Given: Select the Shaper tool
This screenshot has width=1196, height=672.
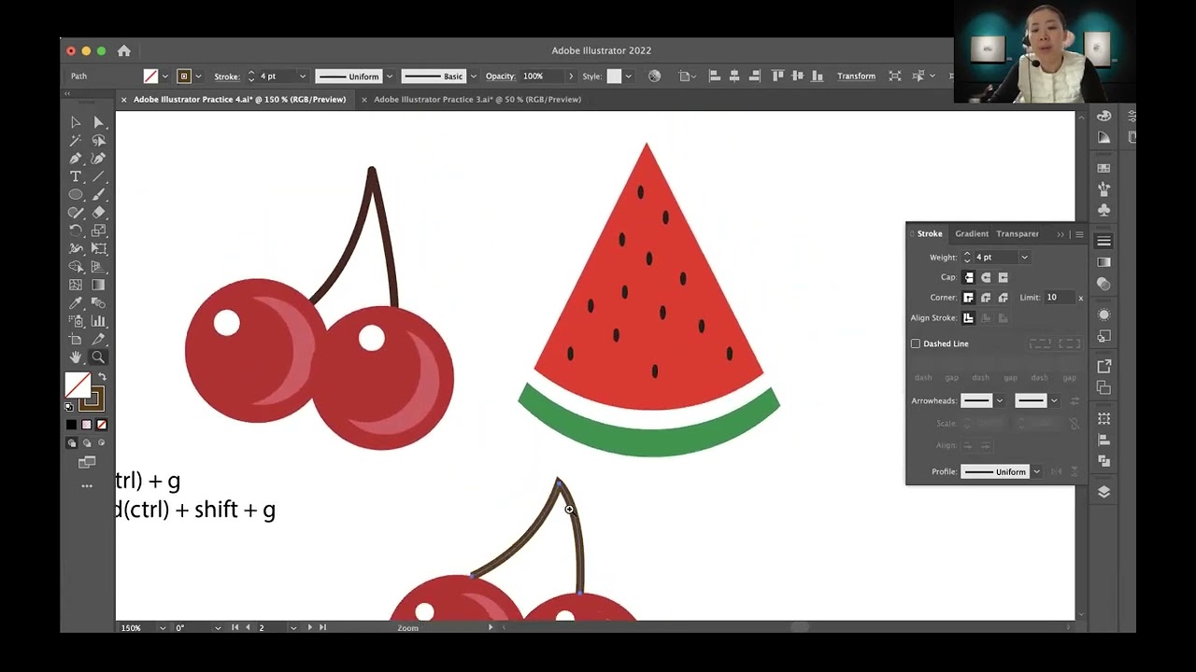Looking at the screenshot, I should [76, 213].
